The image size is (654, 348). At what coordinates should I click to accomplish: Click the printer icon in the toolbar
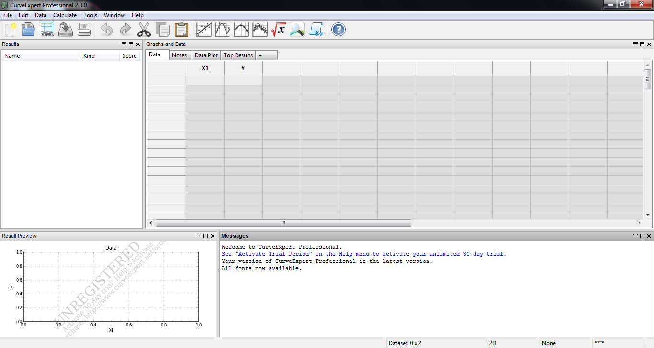point(84,30)
